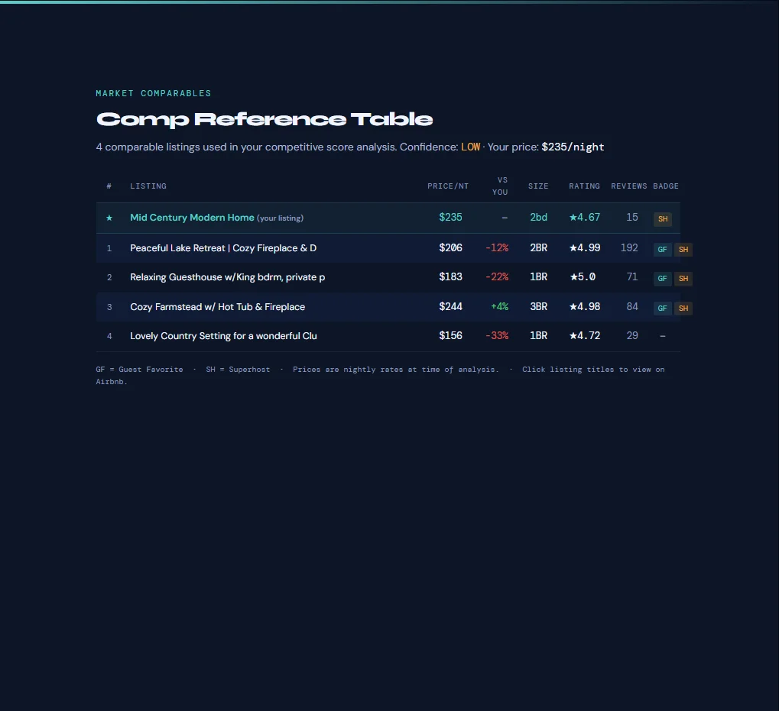Open the Cozy Farmstead w/ Hot Tub listing

217,306
